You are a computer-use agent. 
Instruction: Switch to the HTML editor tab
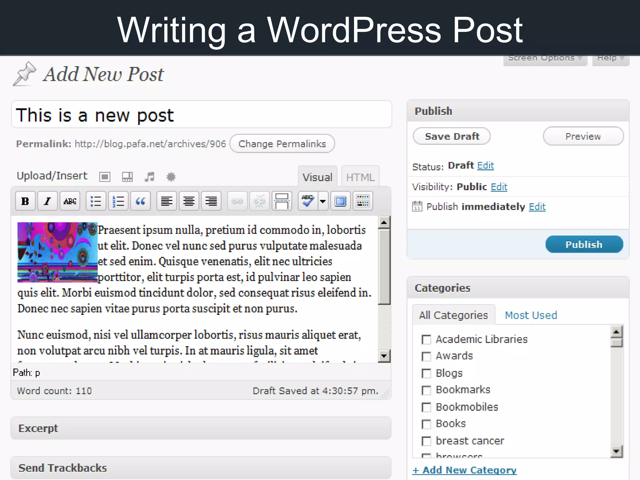click(360, 177)
